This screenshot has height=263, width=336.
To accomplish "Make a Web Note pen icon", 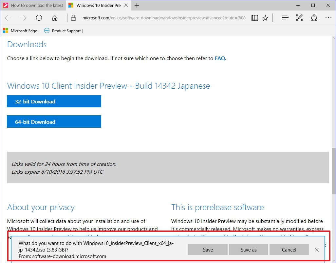I will click(299, 18).
